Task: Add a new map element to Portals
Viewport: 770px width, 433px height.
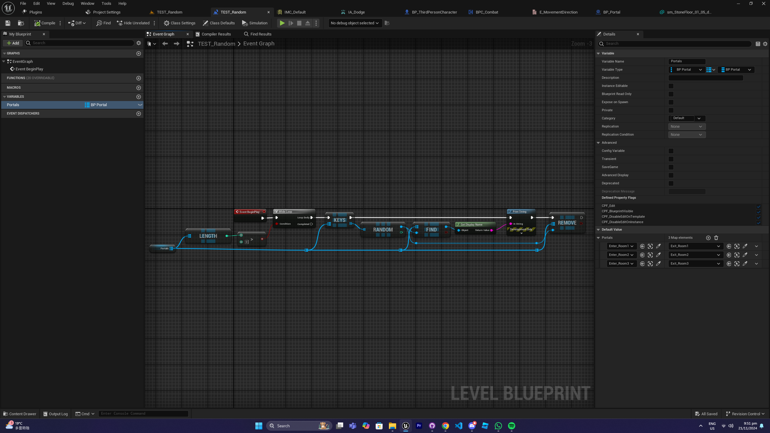Action: pos(708,238)
